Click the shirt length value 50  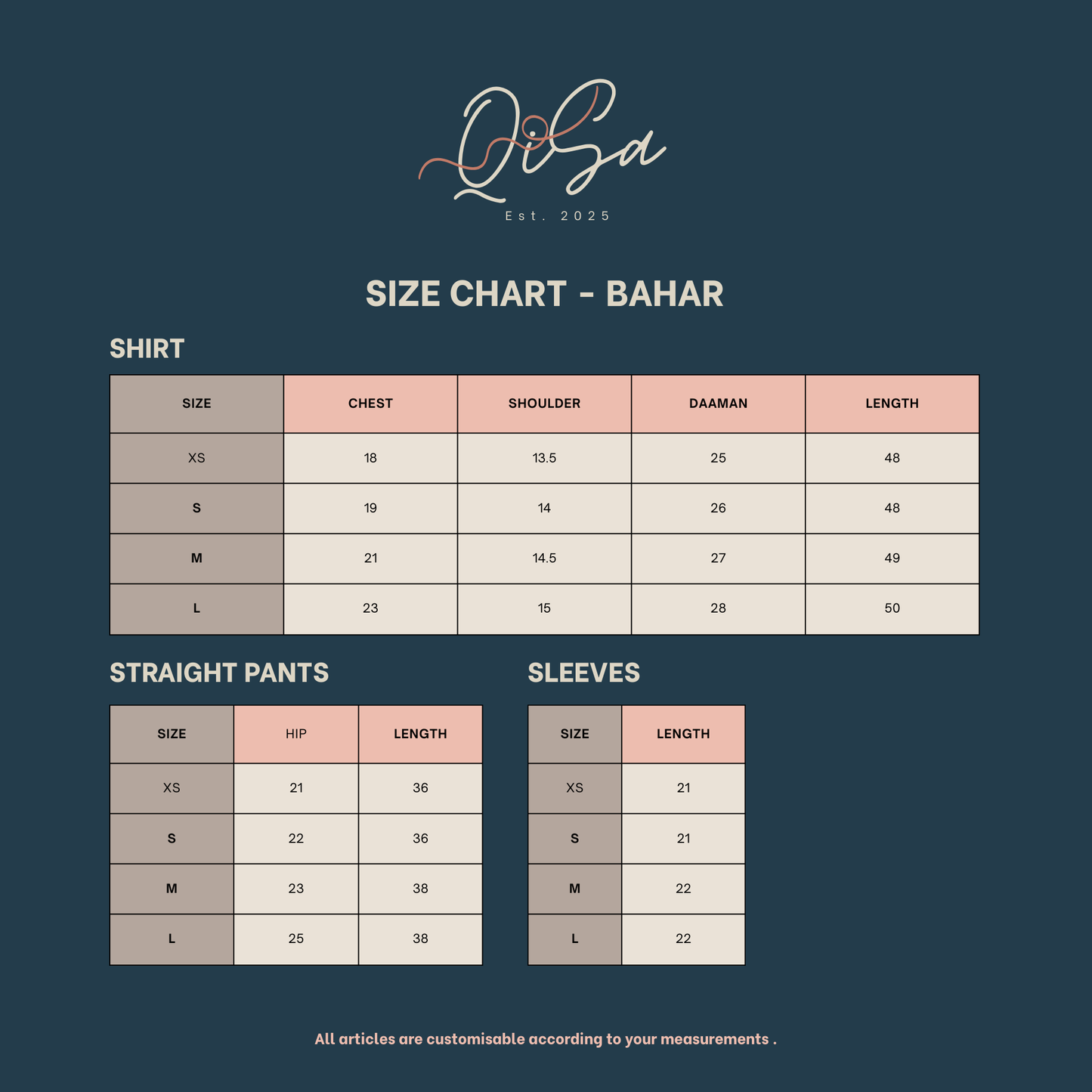pyautogui.click(x=892, y=608)
